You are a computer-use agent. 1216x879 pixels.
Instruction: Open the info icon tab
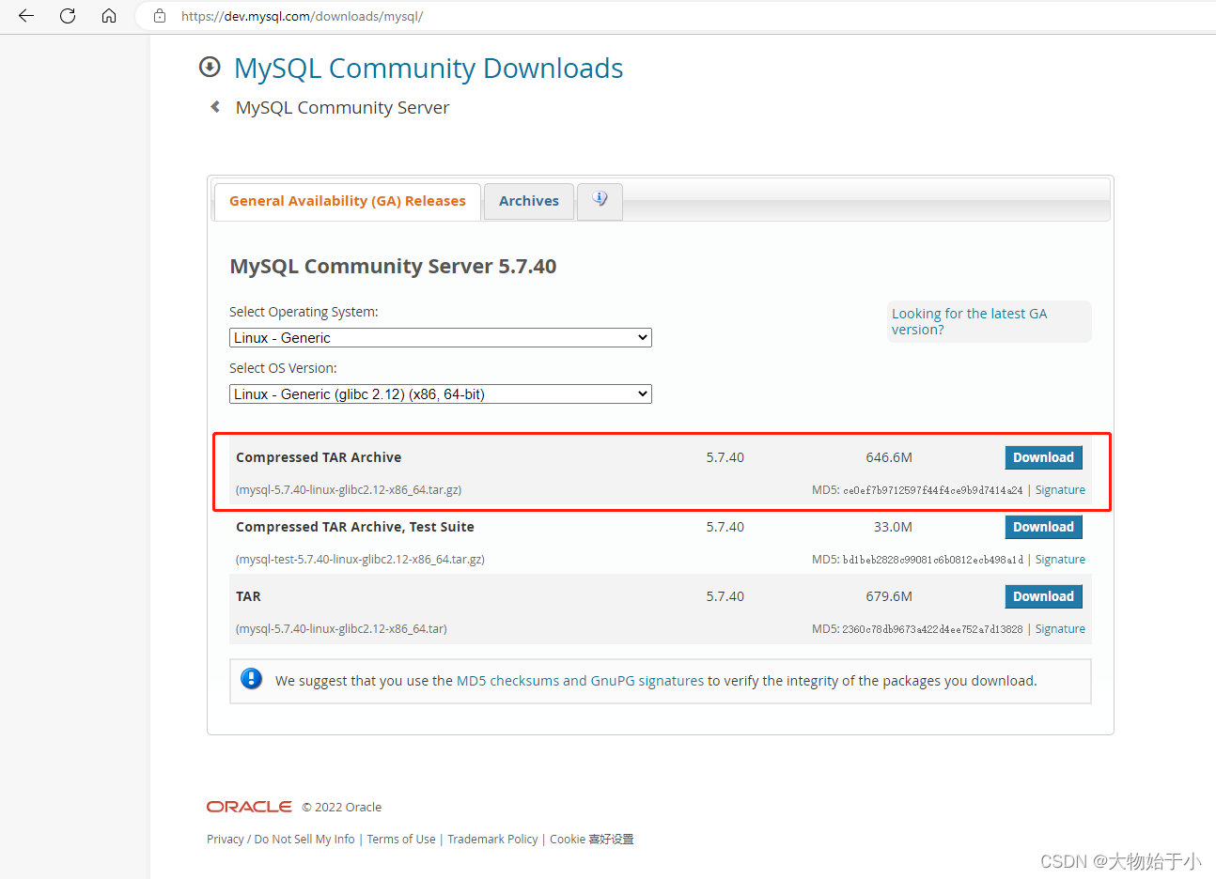(600, 200)
